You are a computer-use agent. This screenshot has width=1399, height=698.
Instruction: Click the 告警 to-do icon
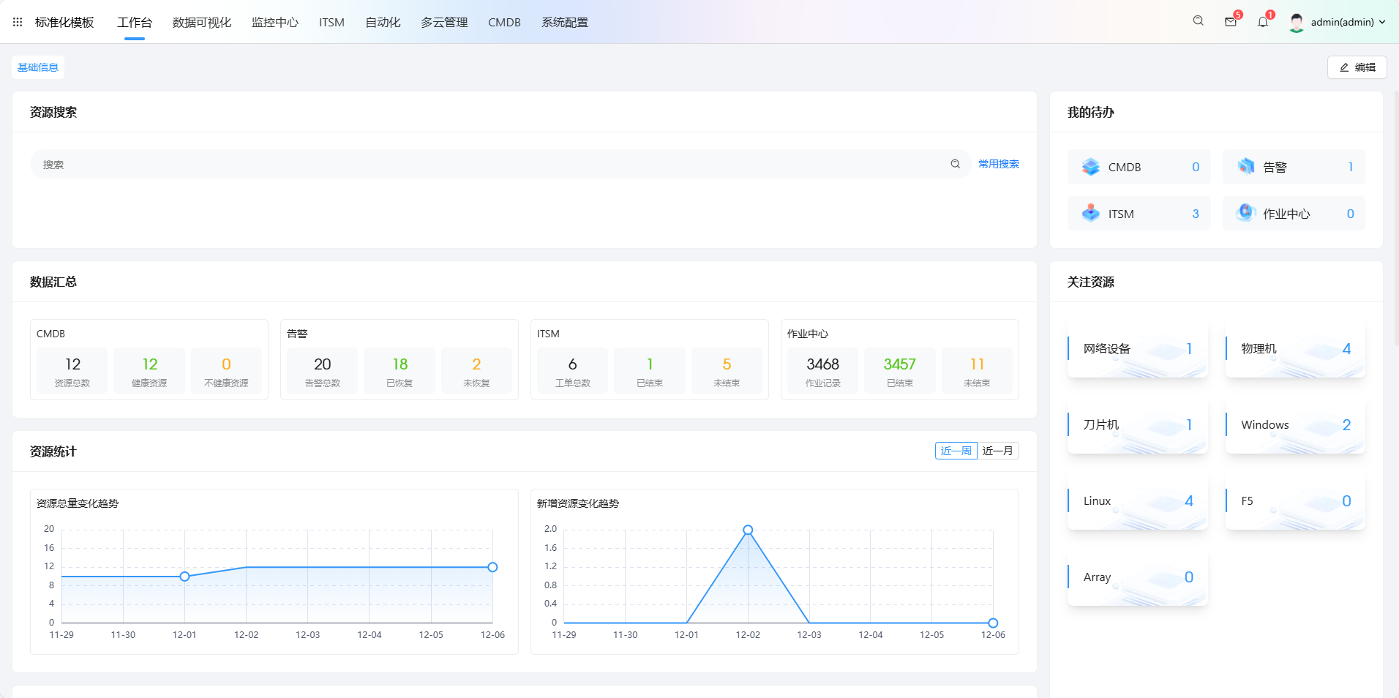pos(1245,167)
